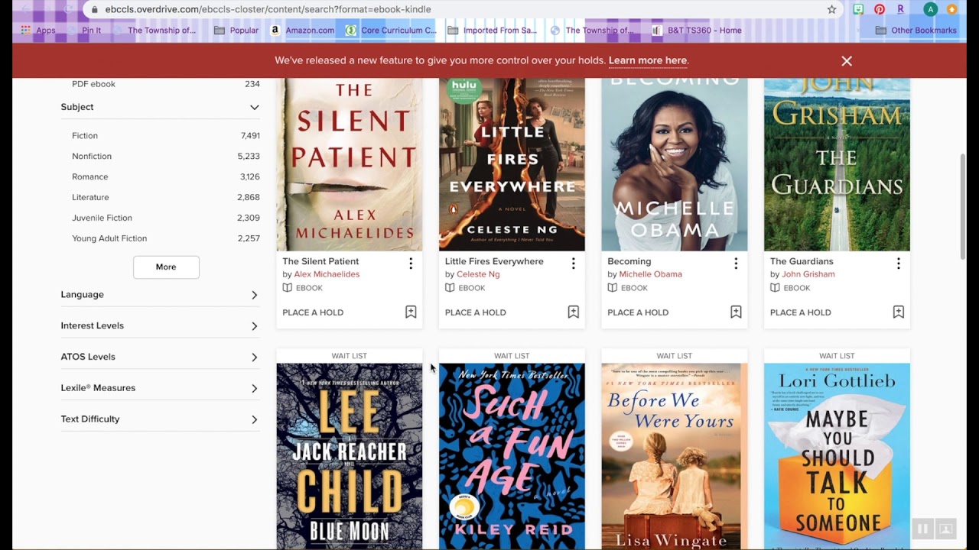Open author page for Celeste Ng
The image size is (979, 550).
pos(478,274)
